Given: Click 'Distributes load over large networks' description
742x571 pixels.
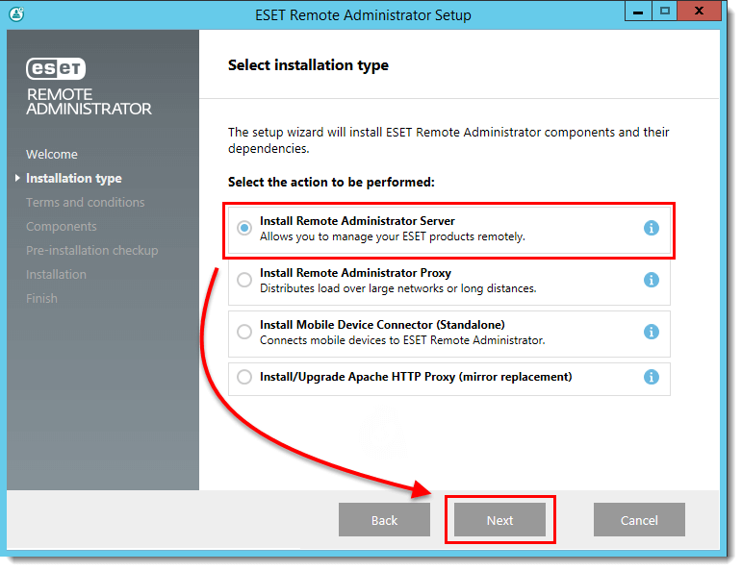Looking at the screenshot, I should tap(398, 288).
